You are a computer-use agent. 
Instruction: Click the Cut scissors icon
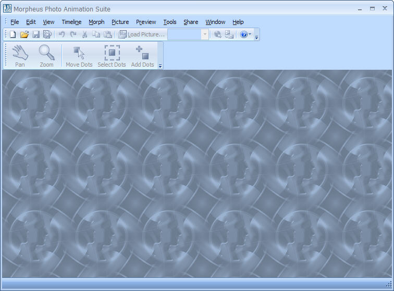84,34
